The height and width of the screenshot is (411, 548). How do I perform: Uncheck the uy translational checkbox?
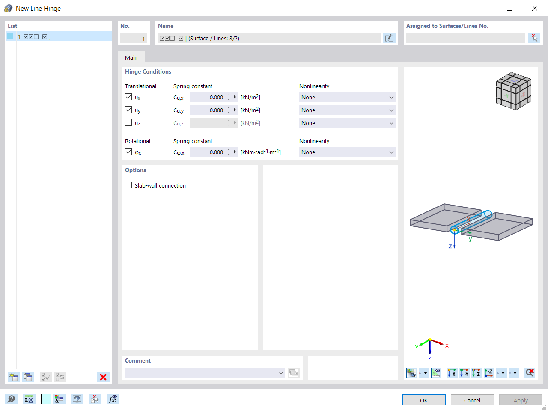coord(128,110)
